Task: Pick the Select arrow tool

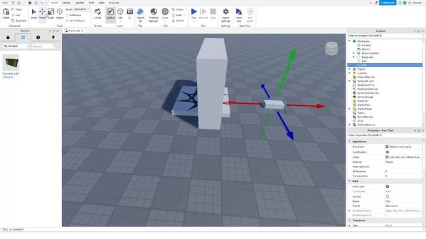Action: (34, 13)
